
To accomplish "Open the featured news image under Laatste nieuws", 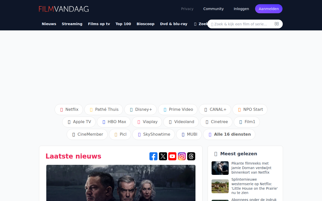I will 121,183.
